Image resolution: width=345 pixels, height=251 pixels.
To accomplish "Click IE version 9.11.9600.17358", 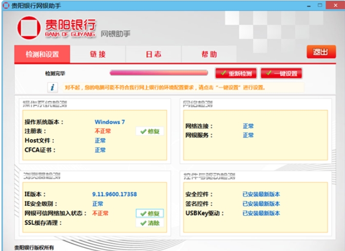I will (114, 194).
